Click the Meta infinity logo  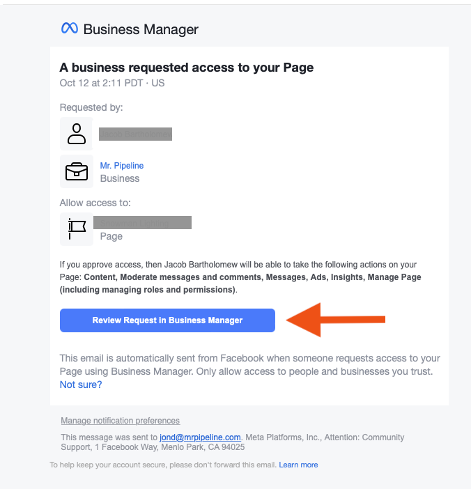click(x=69, y=28)
